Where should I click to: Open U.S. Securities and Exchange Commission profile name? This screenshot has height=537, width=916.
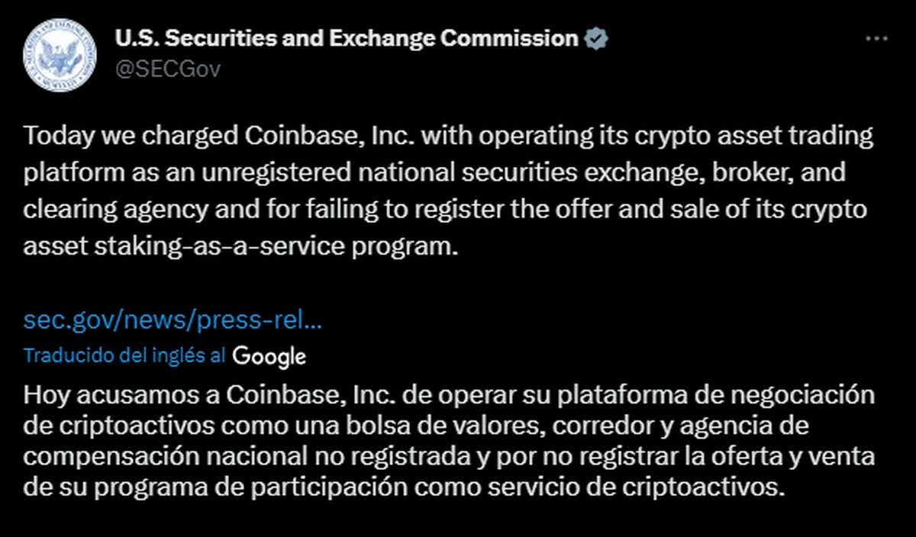(x=346, y=39)
